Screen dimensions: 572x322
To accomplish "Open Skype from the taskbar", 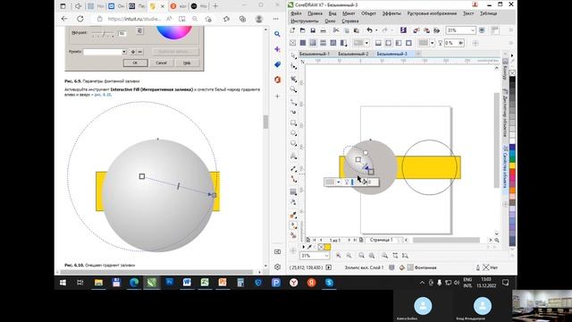I will pyautogui.click(x=329, y=283).
